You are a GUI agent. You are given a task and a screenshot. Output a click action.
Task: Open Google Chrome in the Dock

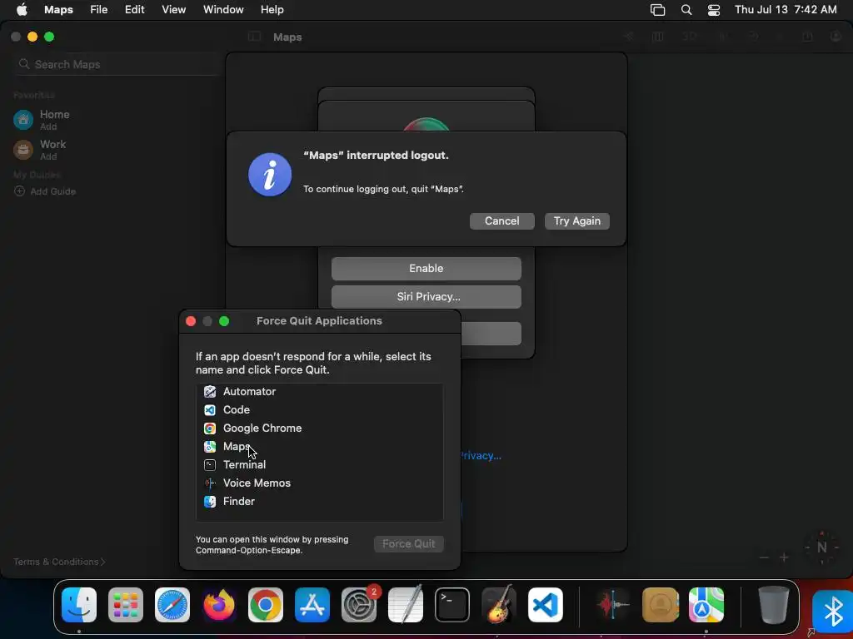[x=266, y=605]
